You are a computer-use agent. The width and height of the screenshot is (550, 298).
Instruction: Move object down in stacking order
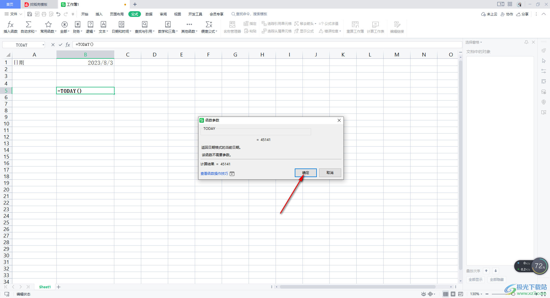click(x=496, y=271)
